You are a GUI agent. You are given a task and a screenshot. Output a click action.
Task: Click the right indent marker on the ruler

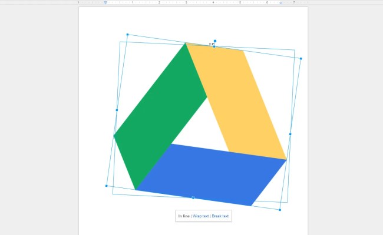280,3
